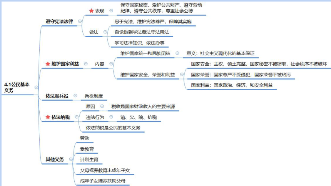
Task: Collapse the 遵守宪法法律 branch
Action: tap(80, 21)
